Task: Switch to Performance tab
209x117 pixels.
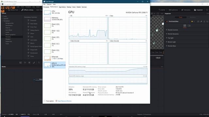Action: 54,7
